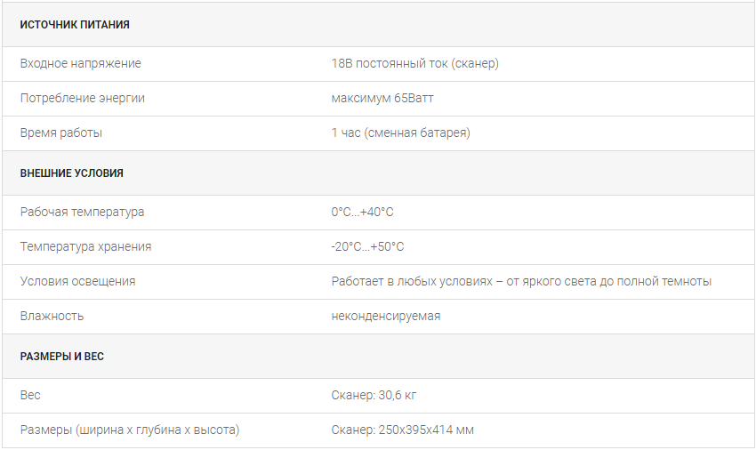The height and width of the screenshot is (450, 756).
Task: Select the Размеры (ширина х глубина х высота) label
Action: [x=130, y=430]
